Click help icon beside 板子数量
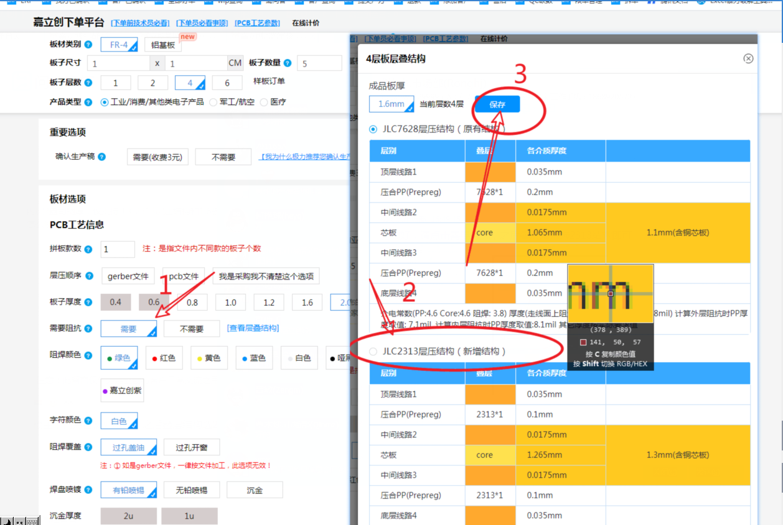 point(287,63)
